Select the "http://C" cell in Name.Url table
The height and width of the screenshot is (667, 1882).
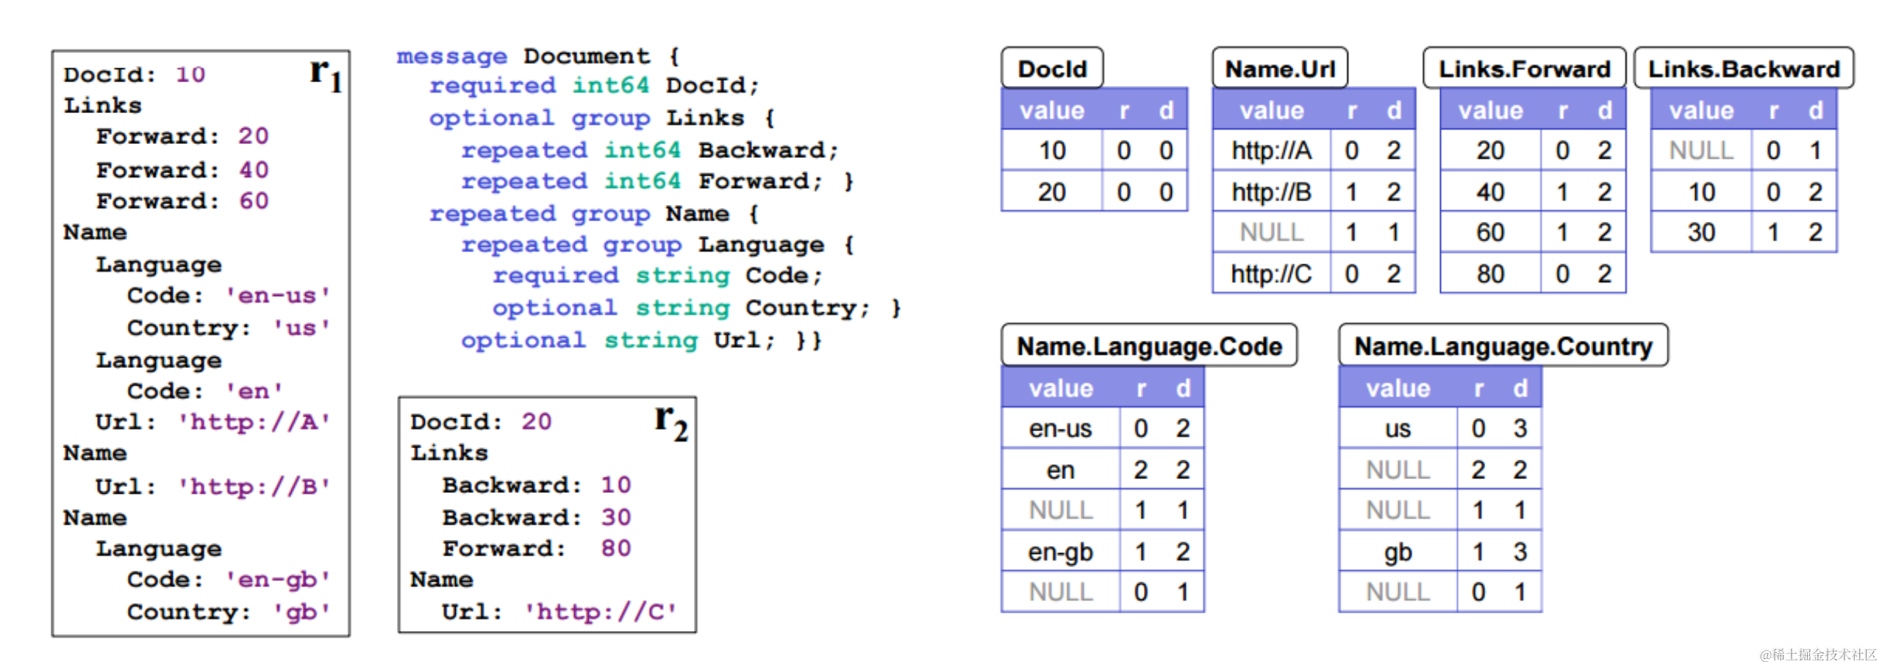(x=1272, y=274)
